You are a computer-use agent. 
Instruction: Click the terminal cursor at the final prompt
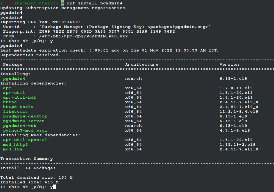click(x=54, y=187)
